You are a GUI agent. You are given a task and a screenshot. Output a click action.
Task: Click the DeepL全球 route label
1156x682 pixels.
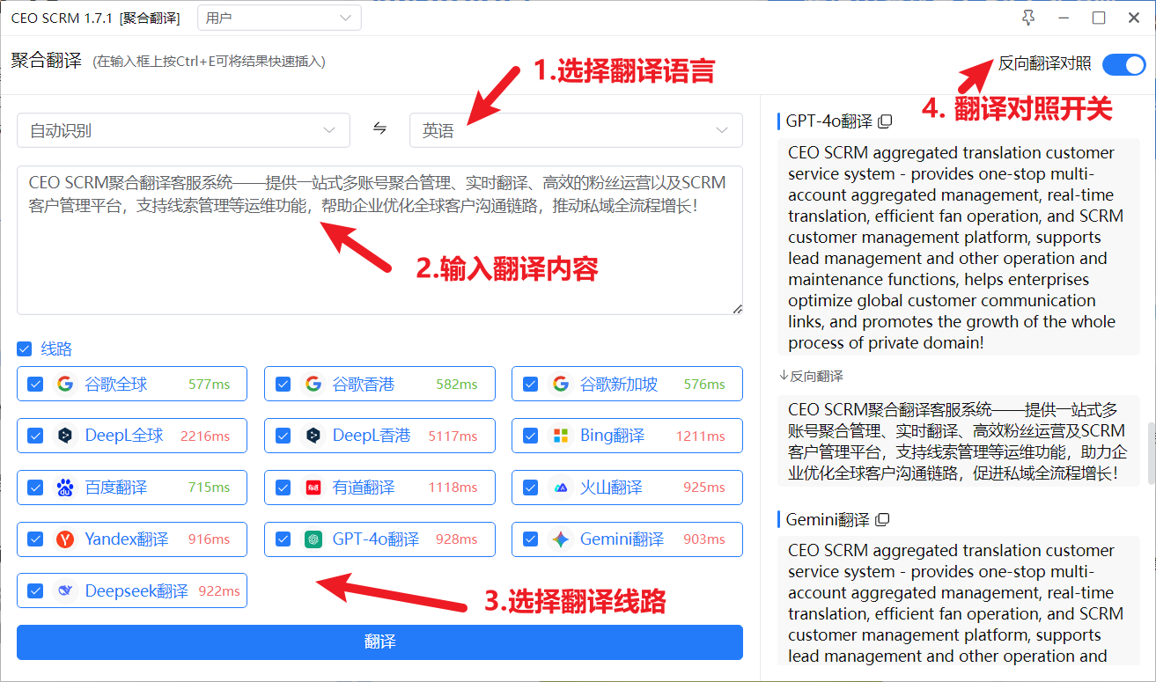coord(124,436)
